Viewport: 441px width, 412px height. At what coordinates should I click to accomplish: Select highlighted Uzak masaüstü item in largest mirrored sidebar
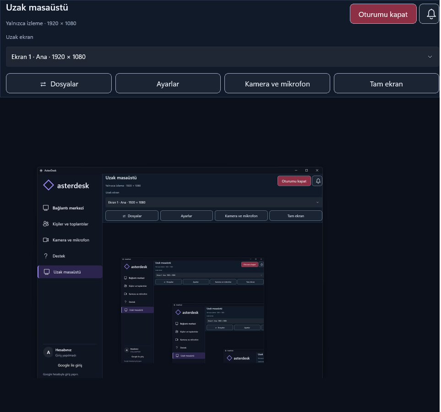click(x=70, y=272)
